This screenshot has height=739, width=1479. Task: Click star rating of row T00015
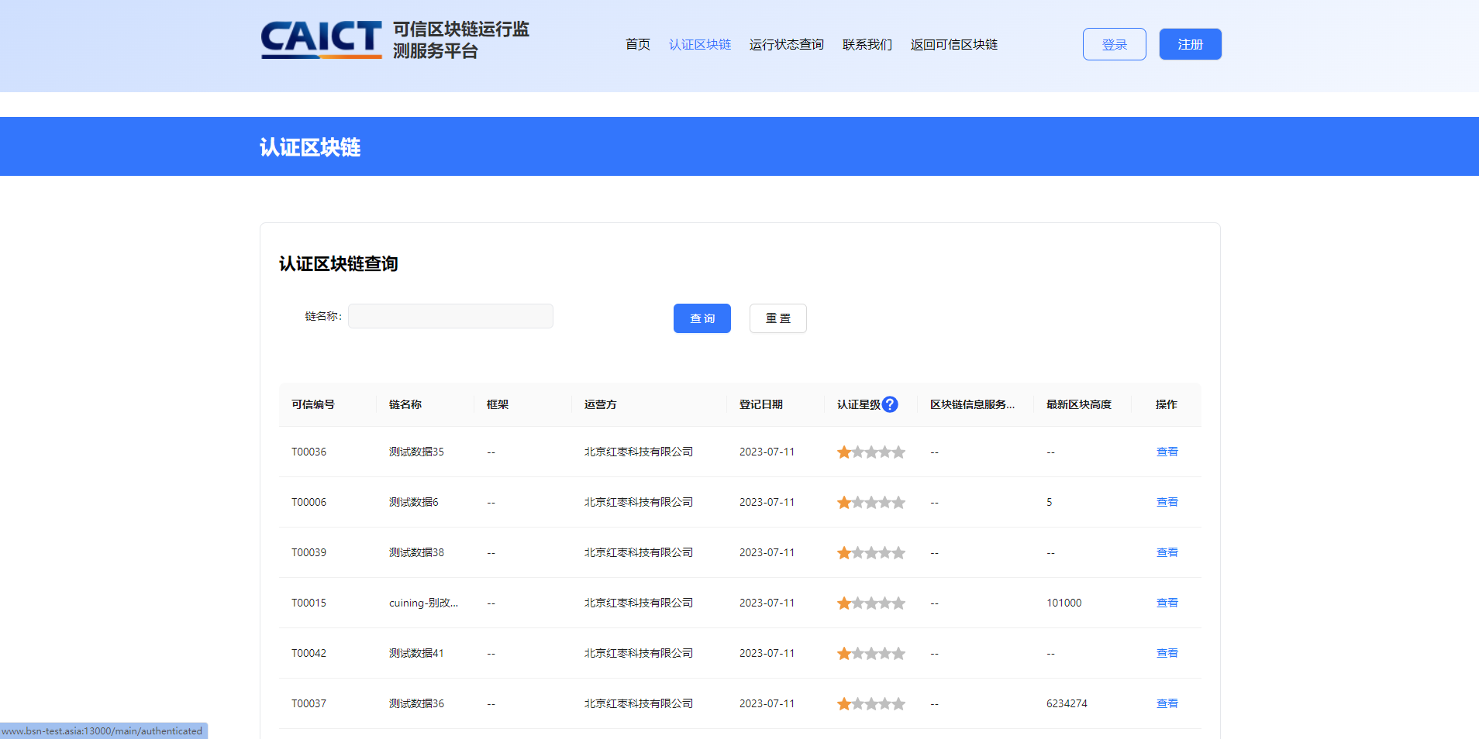click(x=871, y=603)
